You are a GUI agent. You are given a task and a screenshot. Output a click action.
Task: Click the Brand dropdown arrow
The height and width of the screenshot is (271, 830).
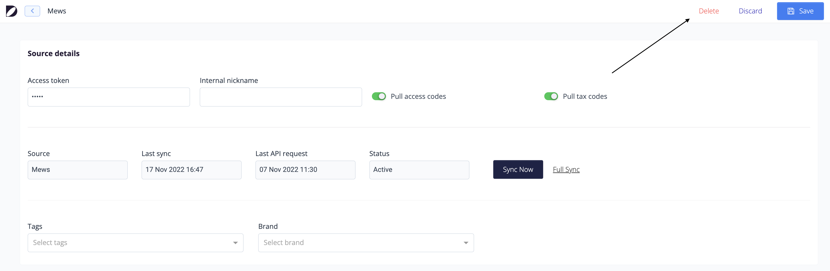[x=466, y=243]
